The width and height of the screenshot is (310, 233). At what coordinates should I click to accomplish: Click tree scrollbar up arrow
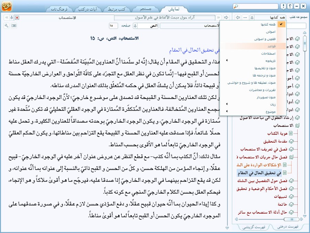pyautogui.click(x=304, y=32)
